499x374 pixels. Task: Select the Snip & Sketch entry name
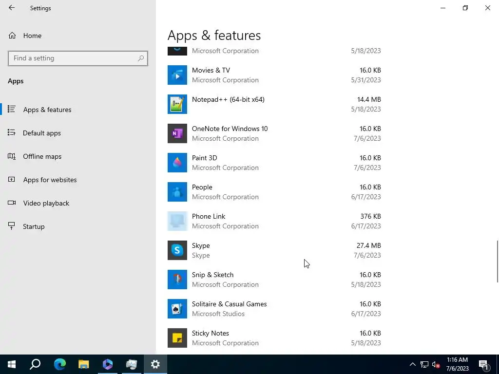(212, 275)
